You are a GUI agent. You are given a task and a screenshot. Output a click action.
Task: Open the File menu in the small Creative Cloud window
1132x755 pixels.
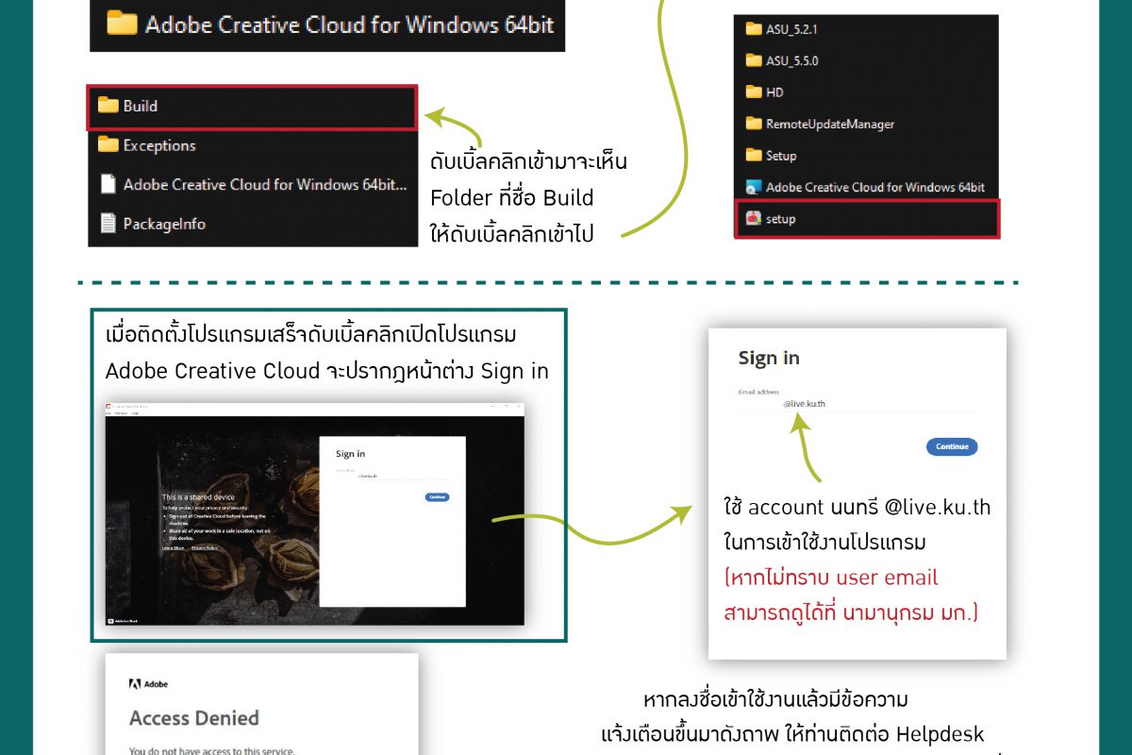pyautogui.click(x=108, y=413)
